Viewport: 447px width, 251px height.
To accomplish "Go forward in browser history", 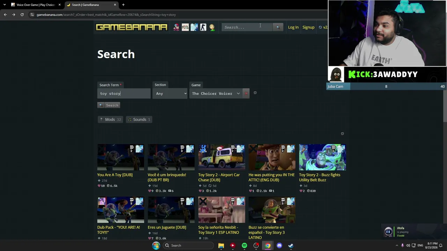I will pos(14,15).
